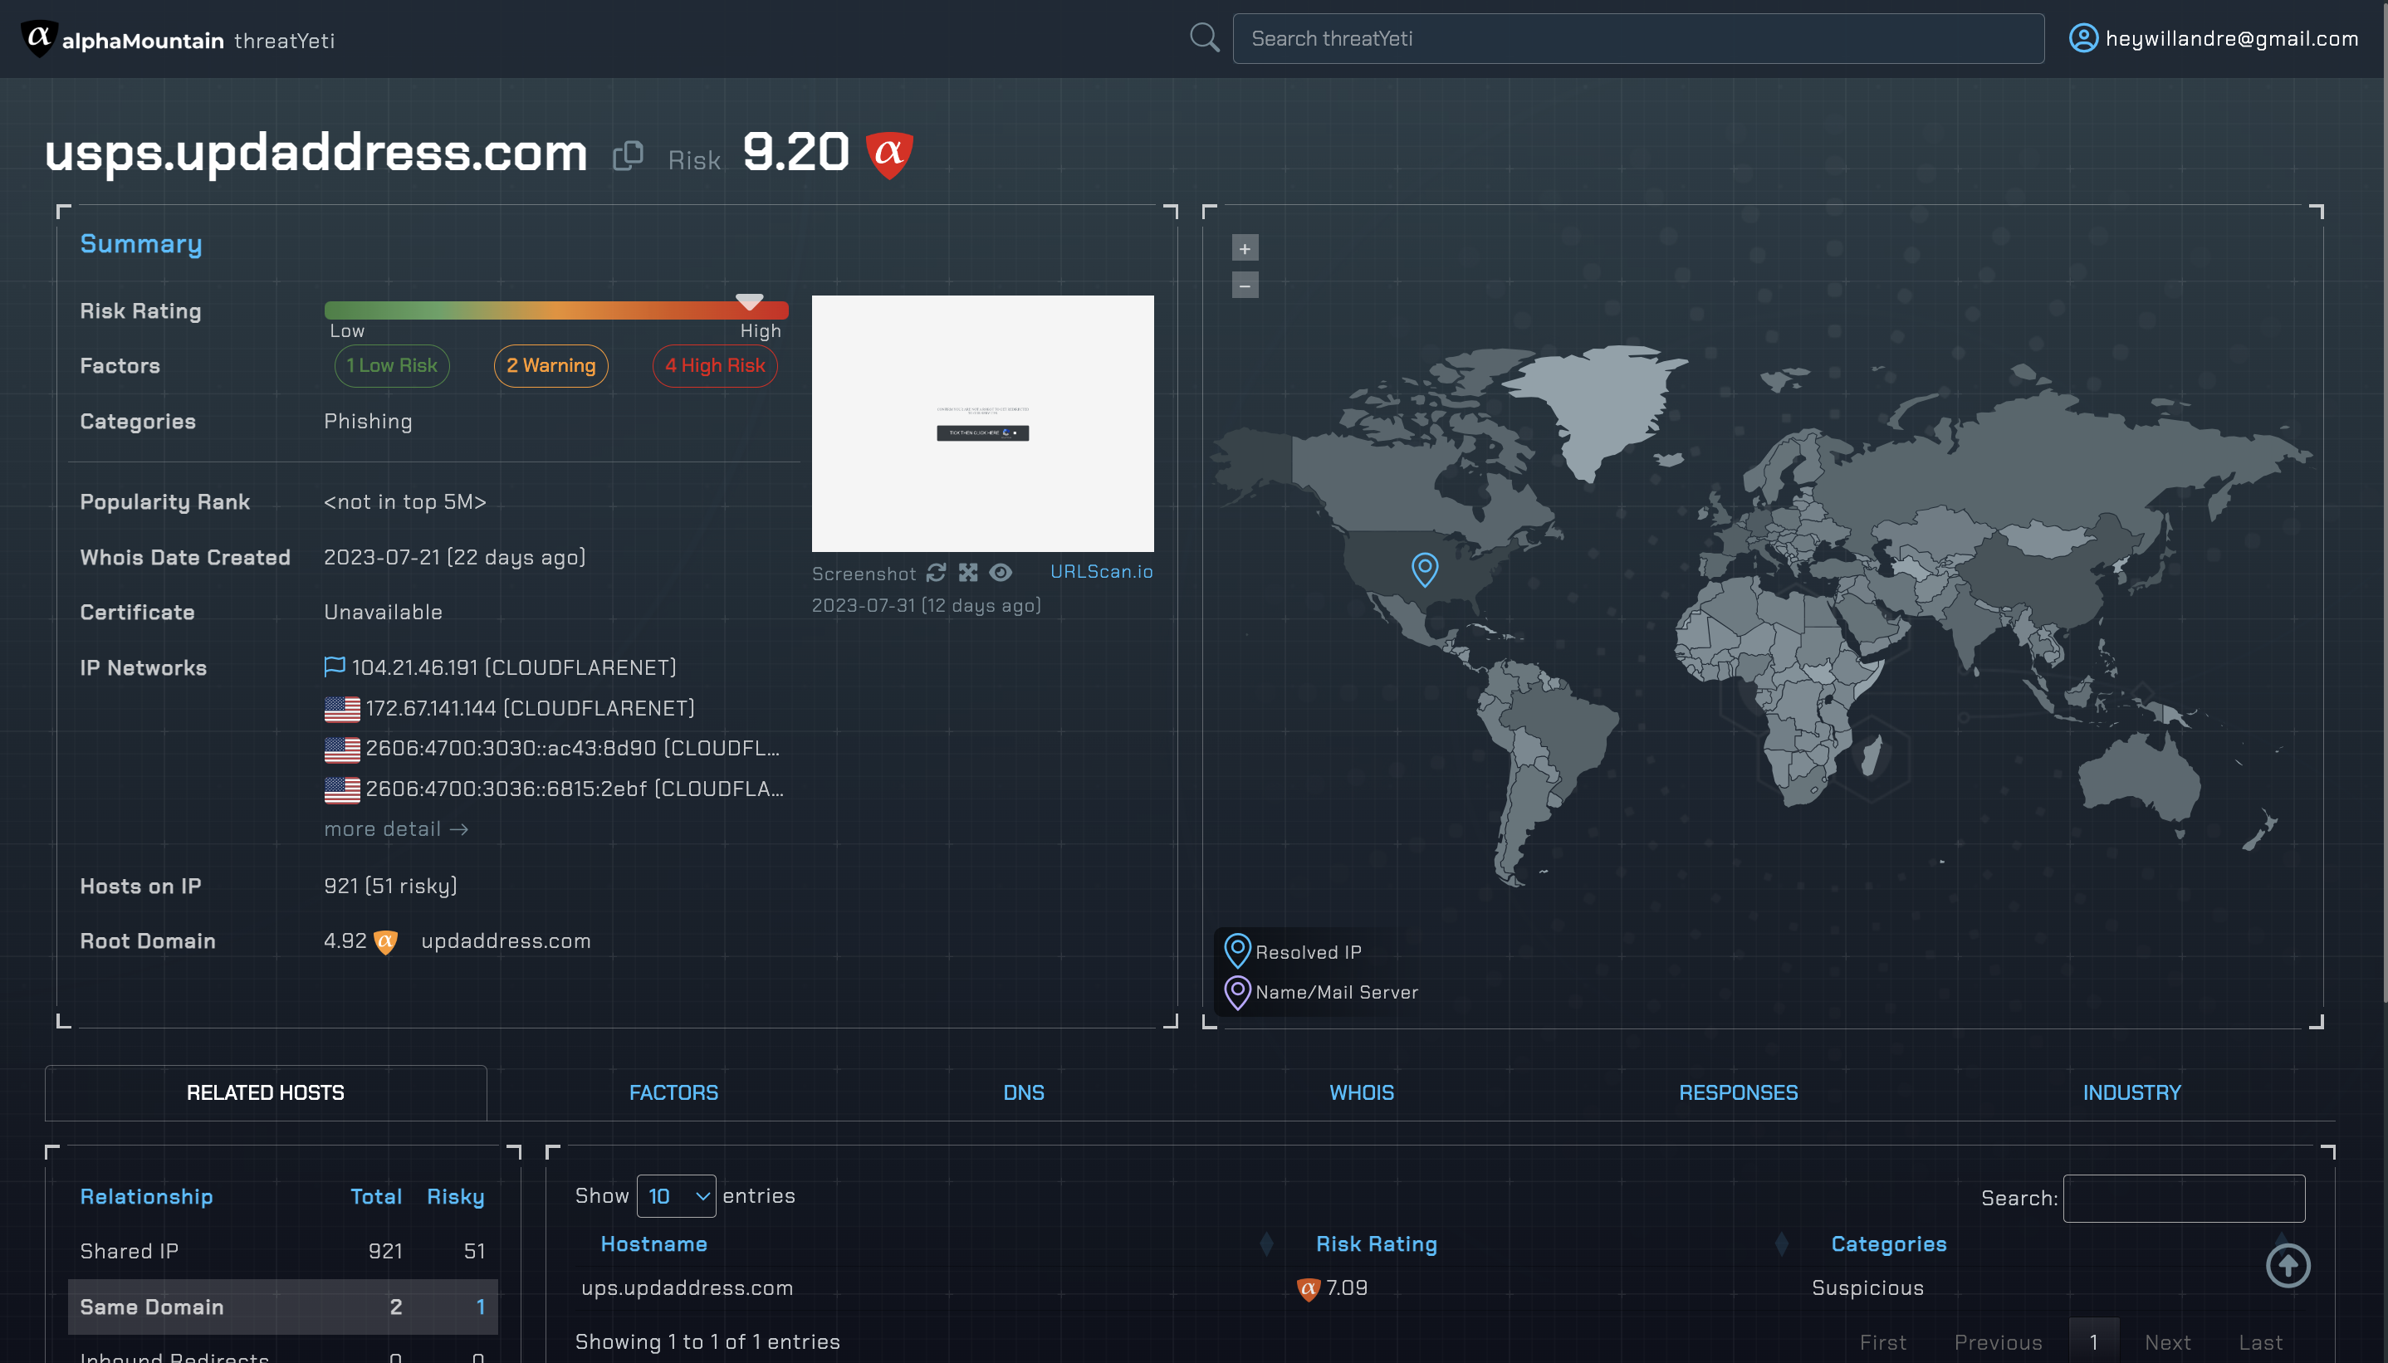Sort the table by Risk Rating

click(x=1376, y=1244)
